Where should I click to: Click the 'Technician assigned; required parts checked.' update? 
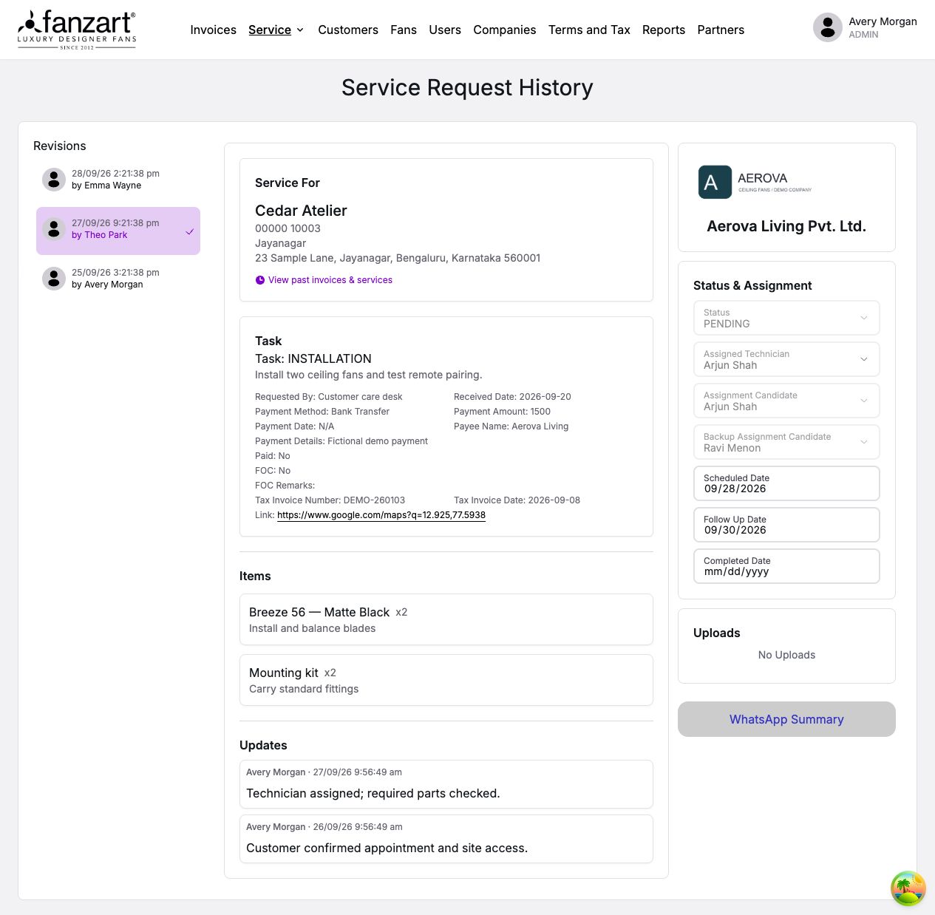coord(446,784)
